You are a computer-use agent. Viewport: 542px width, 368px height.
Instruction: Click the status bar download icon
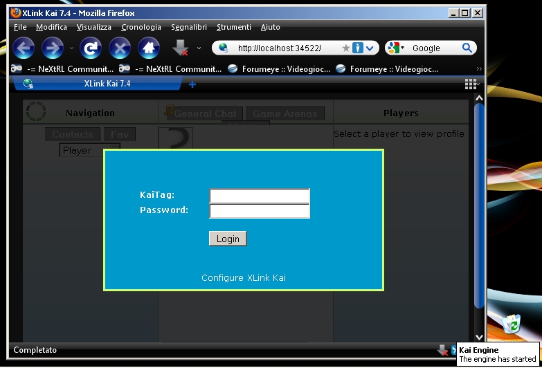pos(442,350)
